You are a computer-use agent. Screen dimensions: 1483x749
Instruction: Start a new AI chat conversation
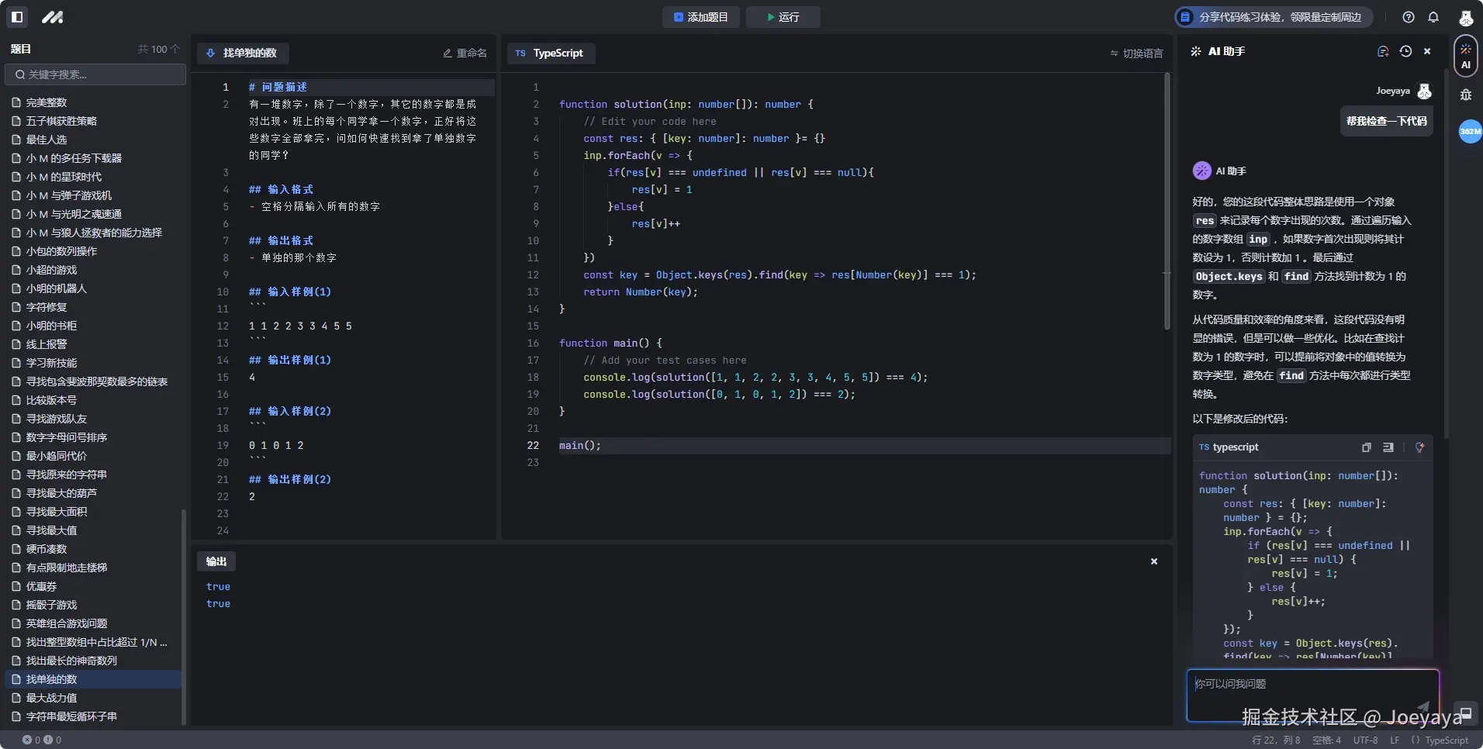pos(1382,51)
